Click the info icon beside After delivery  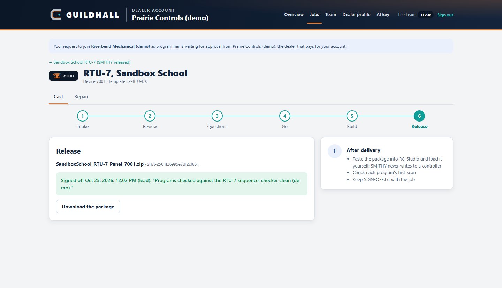pos(335,151)
